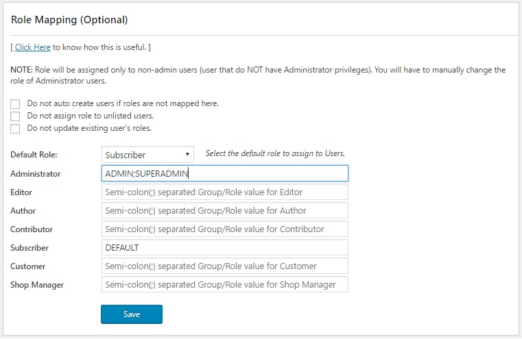Focus the Administrator field containing ADMIN;SUPERADMIN
The height and width of the screenshot is (339, 522).
tap(225, 173)
